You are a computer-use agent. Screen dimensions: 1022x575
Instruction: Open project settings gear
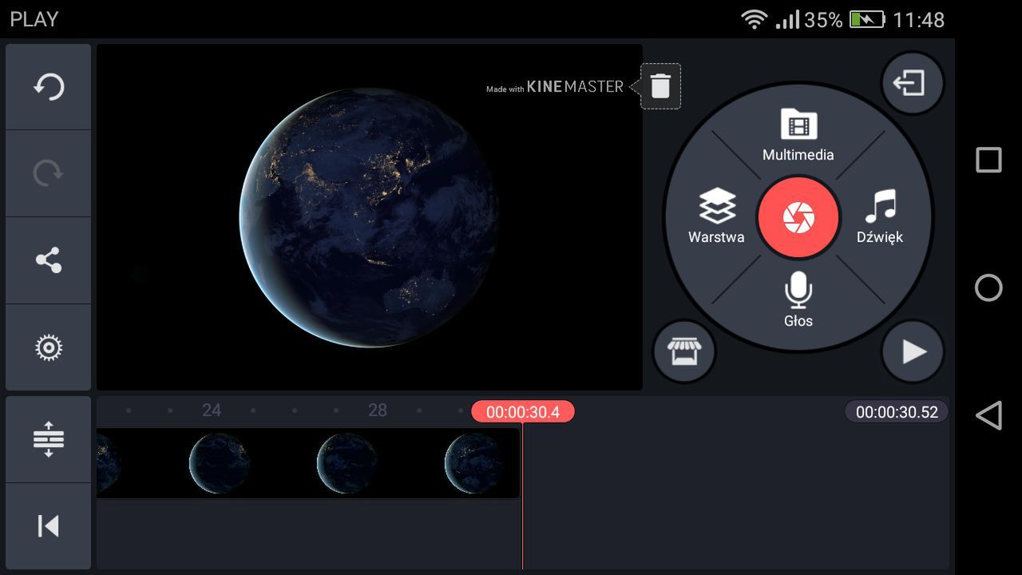[48, 347]
